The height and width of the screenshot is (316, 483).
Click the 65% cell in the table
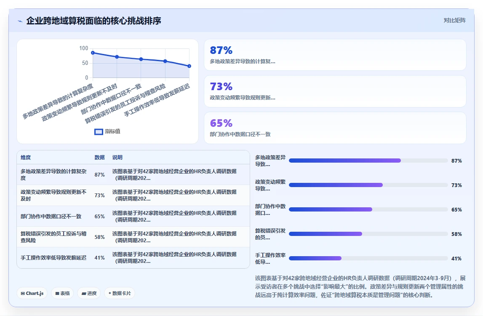tap(99, 217)
